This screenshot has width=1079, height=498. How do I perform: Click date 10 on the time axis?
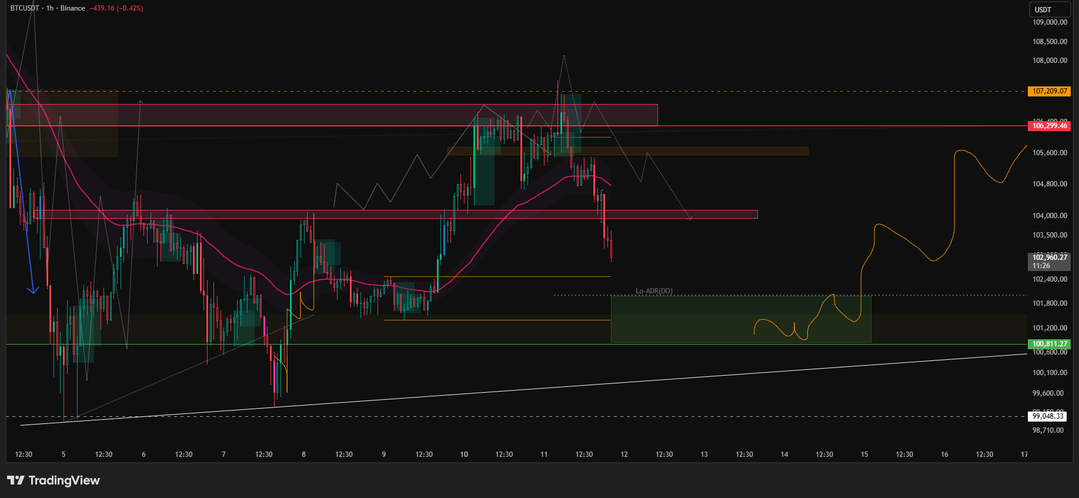[x=464, y=454]
